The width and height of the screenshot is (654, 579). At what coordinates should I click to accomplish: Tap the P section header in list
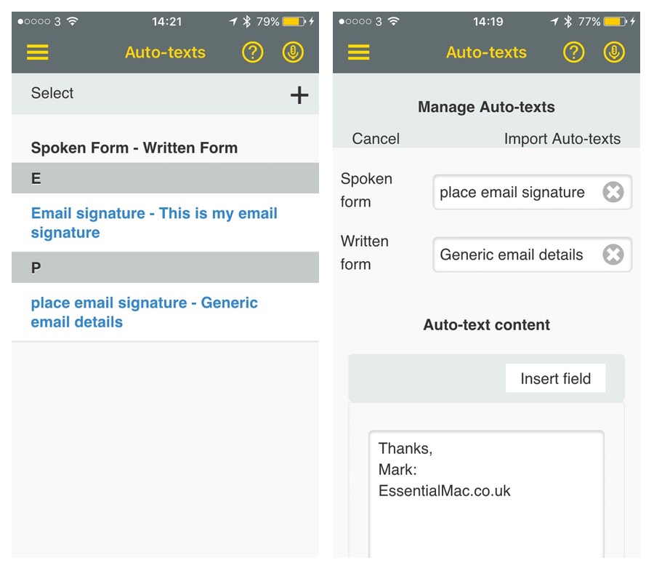165,268
